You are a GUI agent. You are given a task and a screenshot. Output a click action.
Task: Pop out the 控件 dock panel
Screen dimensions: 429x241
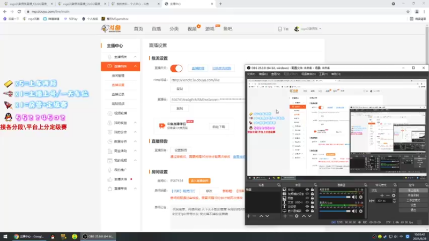426,185
